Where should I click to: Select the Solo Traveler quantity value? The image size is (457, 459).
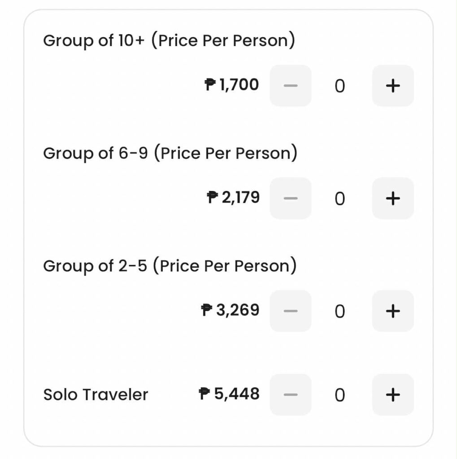coord(340,395)
